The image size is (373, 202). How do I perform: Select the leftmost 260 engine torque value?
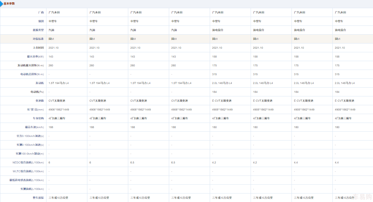click(x=51, y=65)
